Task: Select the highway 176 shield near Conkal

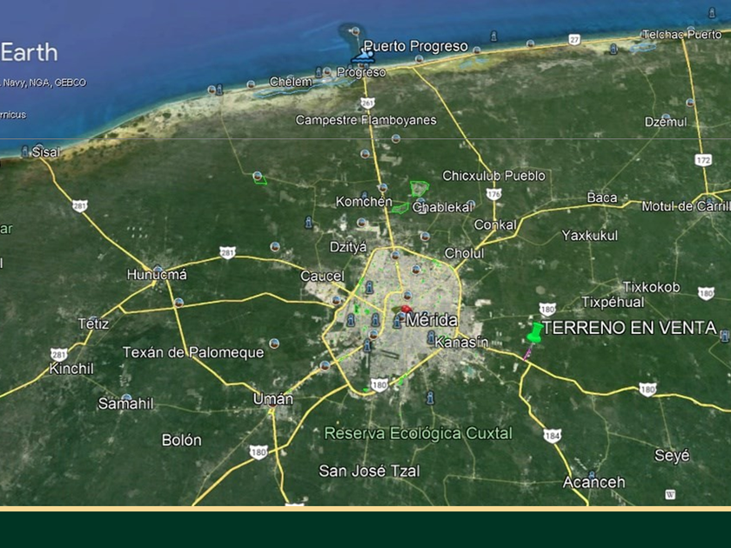Action: (494, 194)
